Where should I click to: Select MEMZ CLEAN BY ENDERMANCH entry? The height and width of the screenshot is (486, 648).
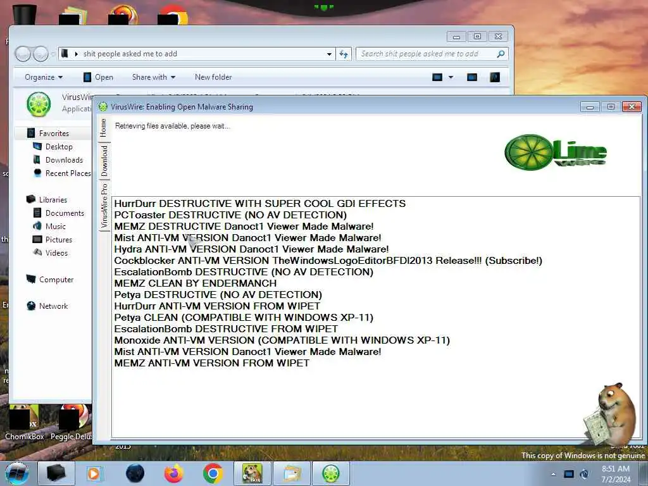coord(195,283)
